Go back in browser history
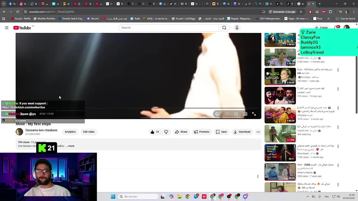 pyautogui.click(x=4, y=12)
